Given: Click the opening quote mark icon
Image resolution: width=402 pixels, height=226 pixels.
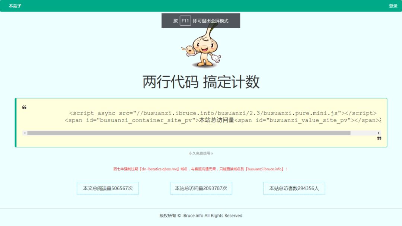Looking at the screenshot, I should coord(24,107).
